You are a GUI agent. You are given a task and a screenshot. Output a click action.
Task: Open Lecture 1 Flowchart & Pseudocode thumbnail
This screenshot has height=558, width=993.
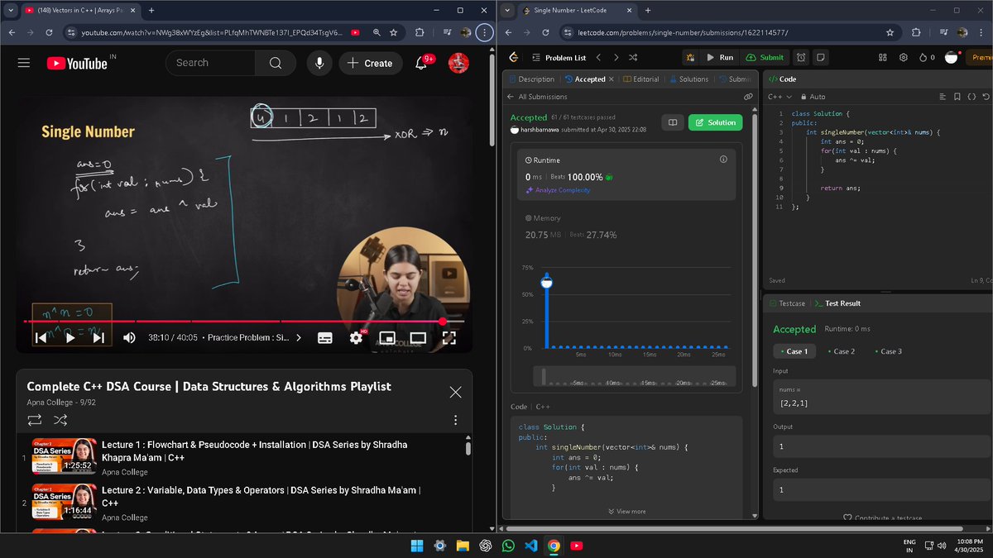[x=64, y=456]
